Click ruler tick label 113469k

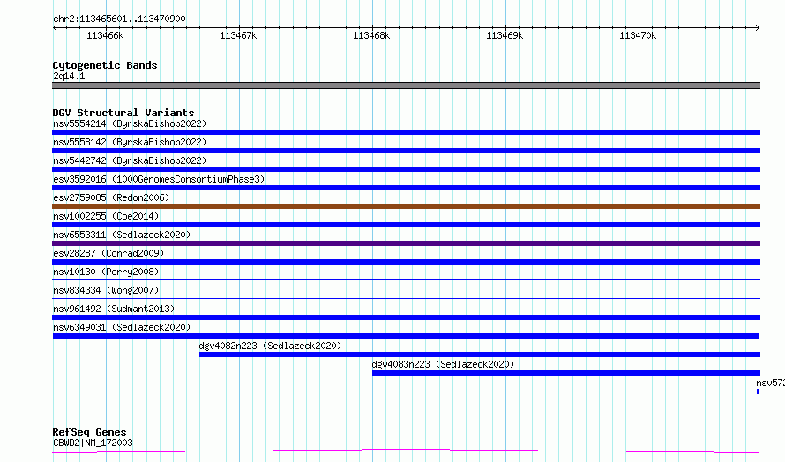pos(505,35)
